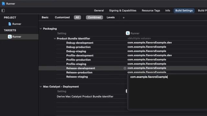Select the Debug-development configuration row

coord(80,43)
